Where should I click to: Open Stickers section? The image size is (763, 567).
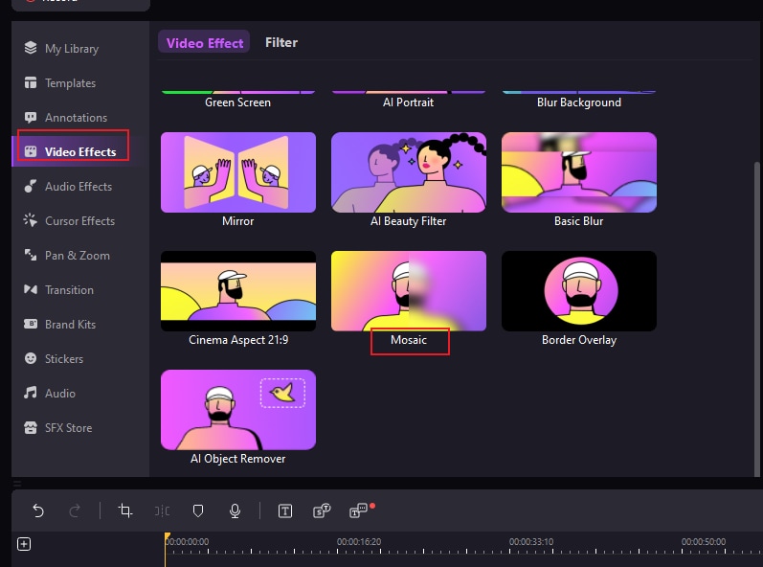[80, 359]
